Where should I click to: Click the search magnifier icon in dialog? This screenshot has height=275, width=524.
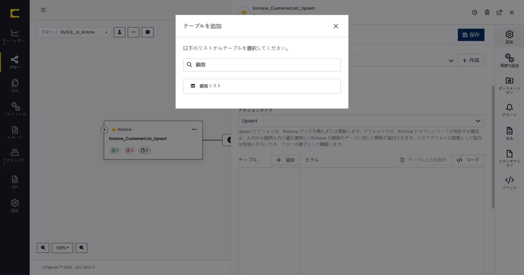point(189,65)
